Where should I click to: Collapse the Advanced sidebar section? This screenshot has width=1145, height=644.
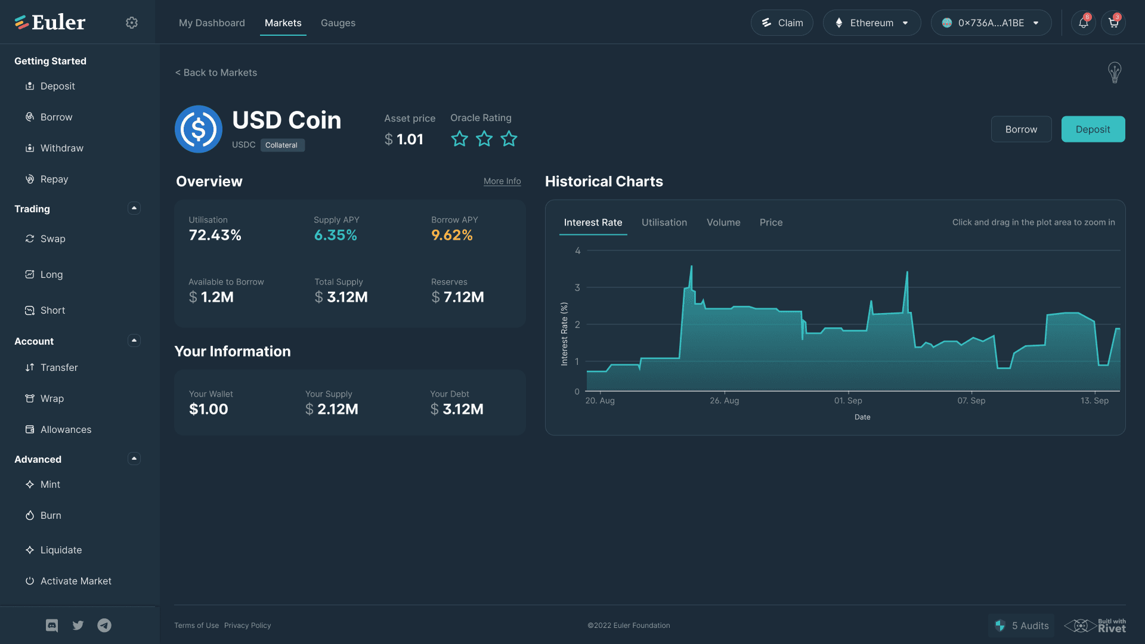pos(134,459)
